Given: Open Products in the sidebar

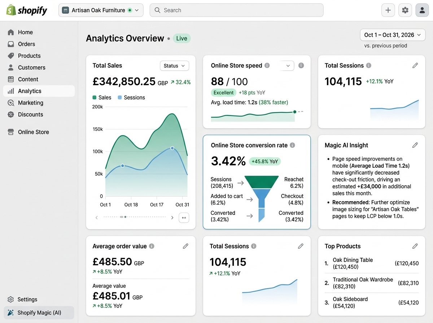Looking at the screenshot, I should point(39,56).
